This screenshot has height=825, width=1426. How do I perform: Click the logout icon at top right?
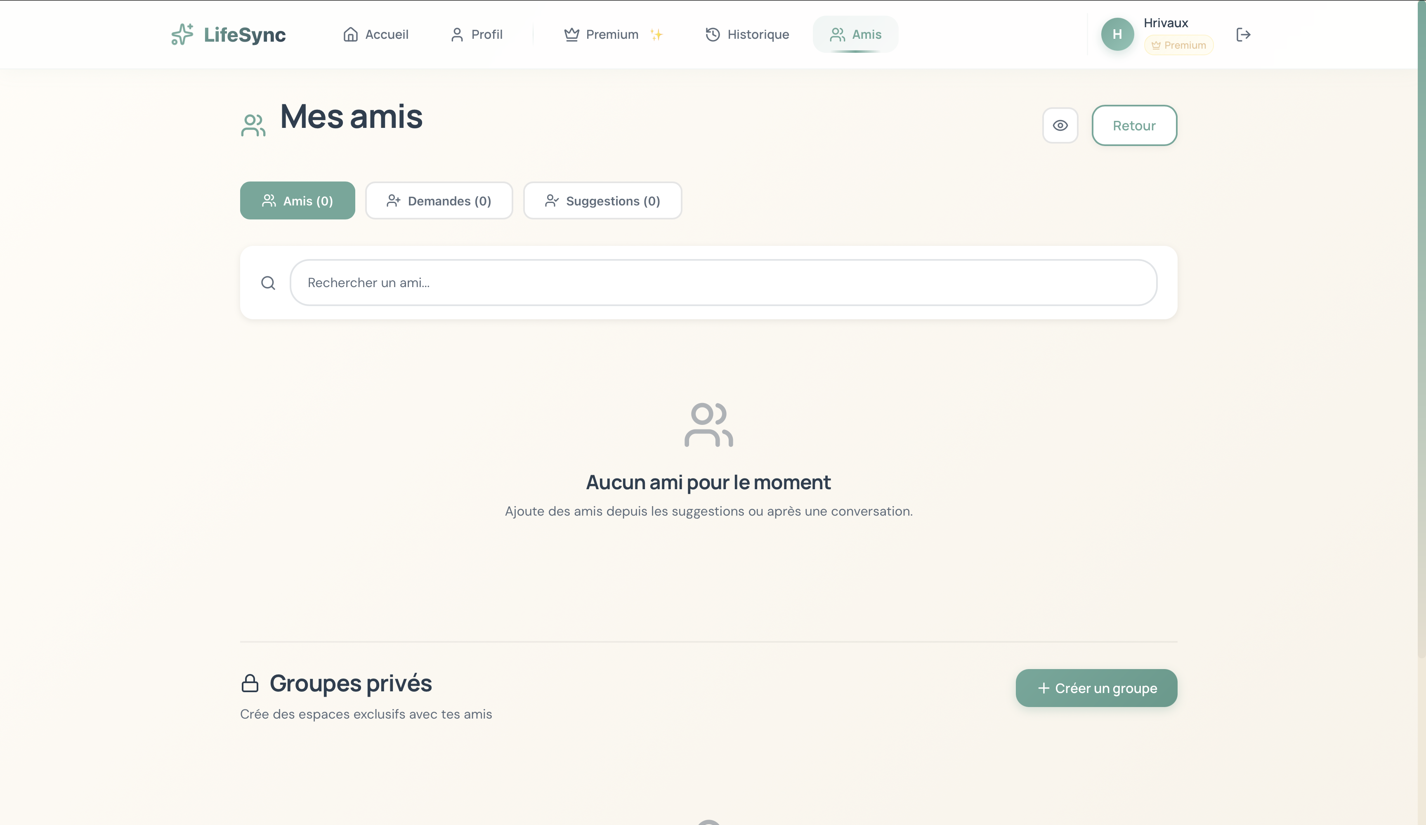click(1243, 34)
